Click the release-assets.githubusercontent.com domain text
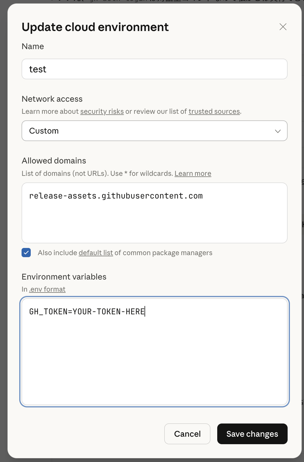 click(116, 196)
